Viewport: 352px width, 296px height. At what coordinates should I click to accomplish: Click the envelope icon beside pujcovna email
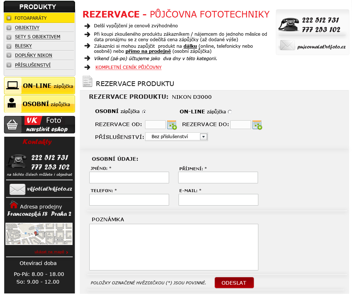287,46
